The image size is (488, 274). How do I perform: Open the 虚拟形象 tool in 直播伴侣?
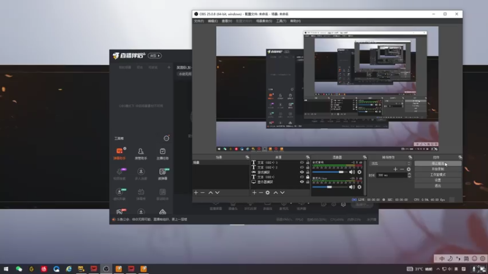(120, 194)
